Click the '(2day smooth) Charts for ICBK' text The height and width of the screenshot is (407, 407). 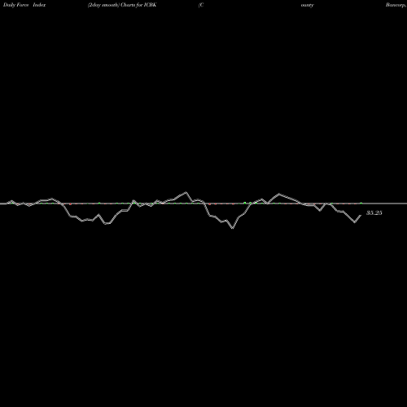(x=122, y=5)
